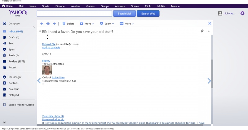Click the Calendar icon
248x130 pixels.
(x=4, y=89)
